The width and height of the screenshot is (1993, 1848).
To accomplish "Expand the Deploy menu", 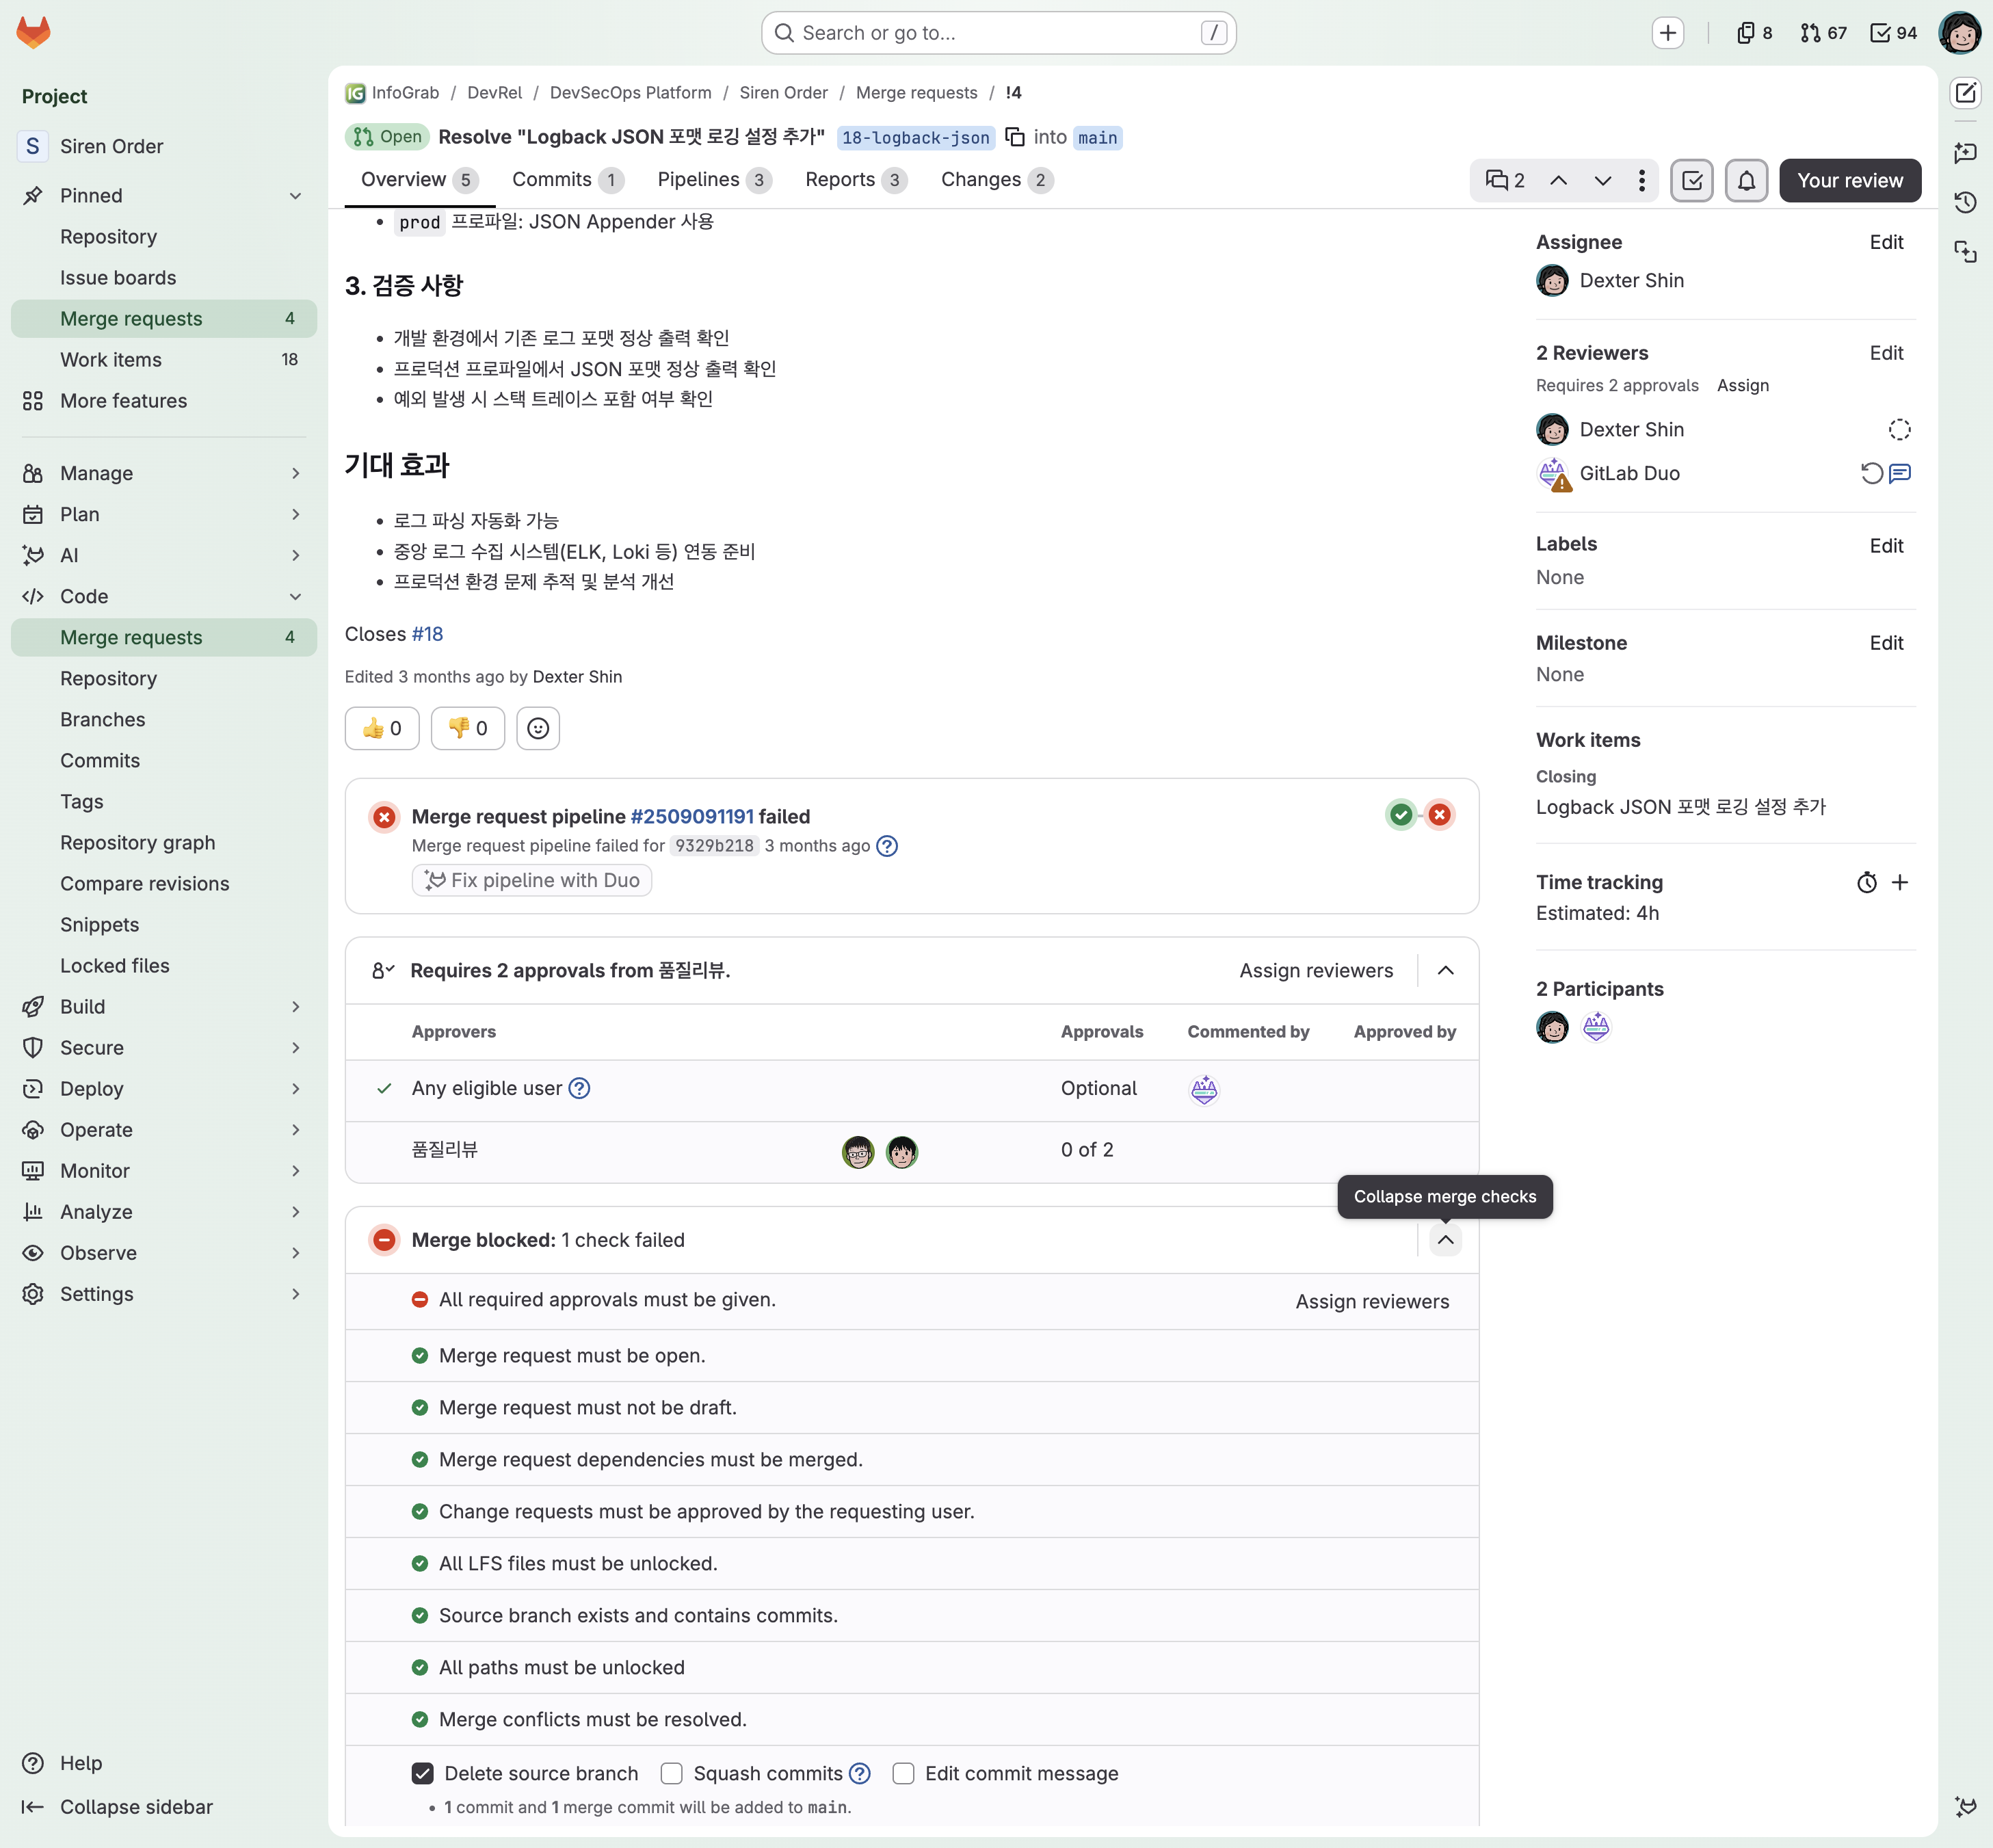I will [164, 1088].
